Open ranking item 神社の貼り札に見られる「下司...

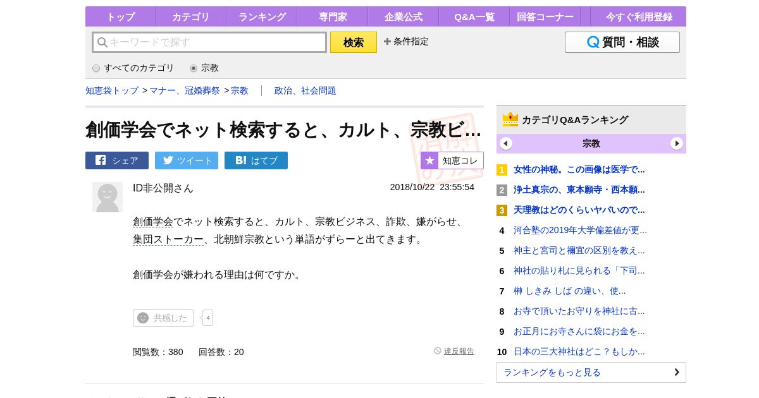point(579,270)
